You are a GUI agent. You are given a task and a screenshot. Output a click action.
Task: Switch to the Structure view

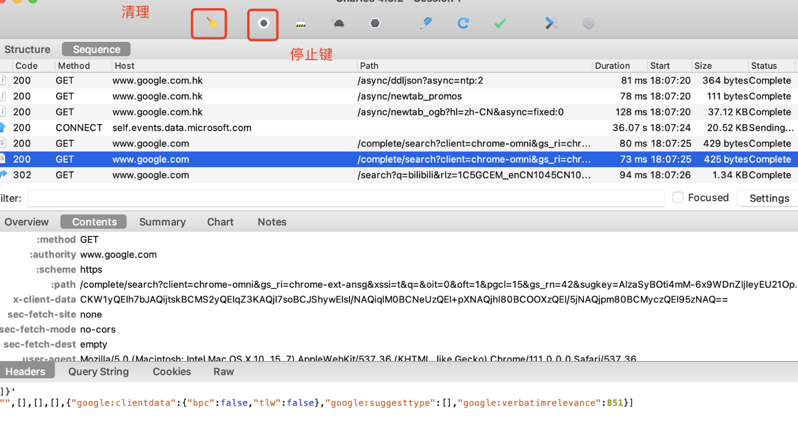27,49
